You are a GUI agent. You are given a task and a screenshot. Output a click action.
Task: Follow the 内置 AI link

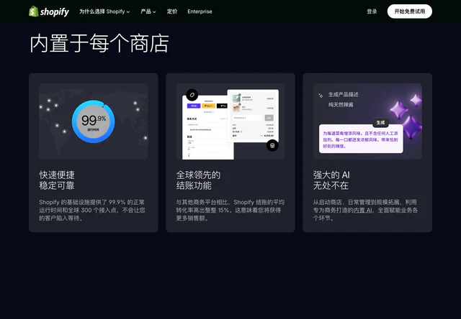point(362,211)
